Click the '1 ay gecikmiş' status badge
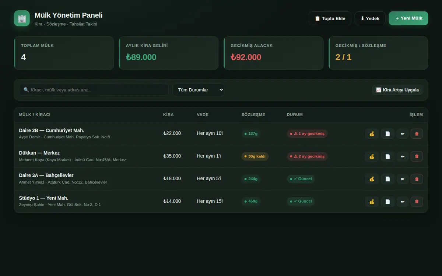442x276 pixels. (307, 134)
